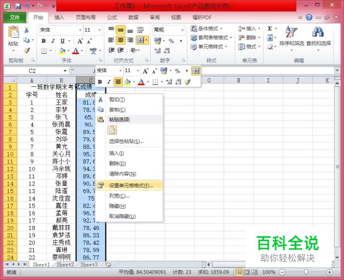Screen dimensions: 344x280
Task: Click ribbon decrease decimal icon
Action: tap(167, 51)
